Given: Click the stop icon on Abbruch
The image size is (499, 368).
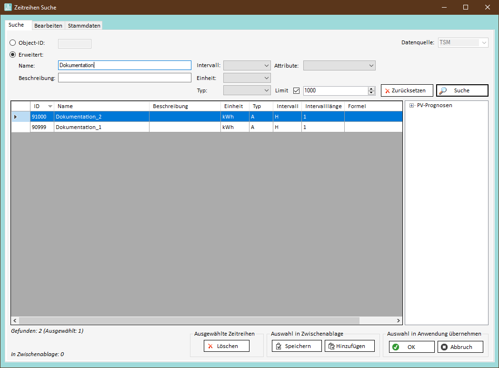Looking at the screenshot, I should tap(444, 347).
